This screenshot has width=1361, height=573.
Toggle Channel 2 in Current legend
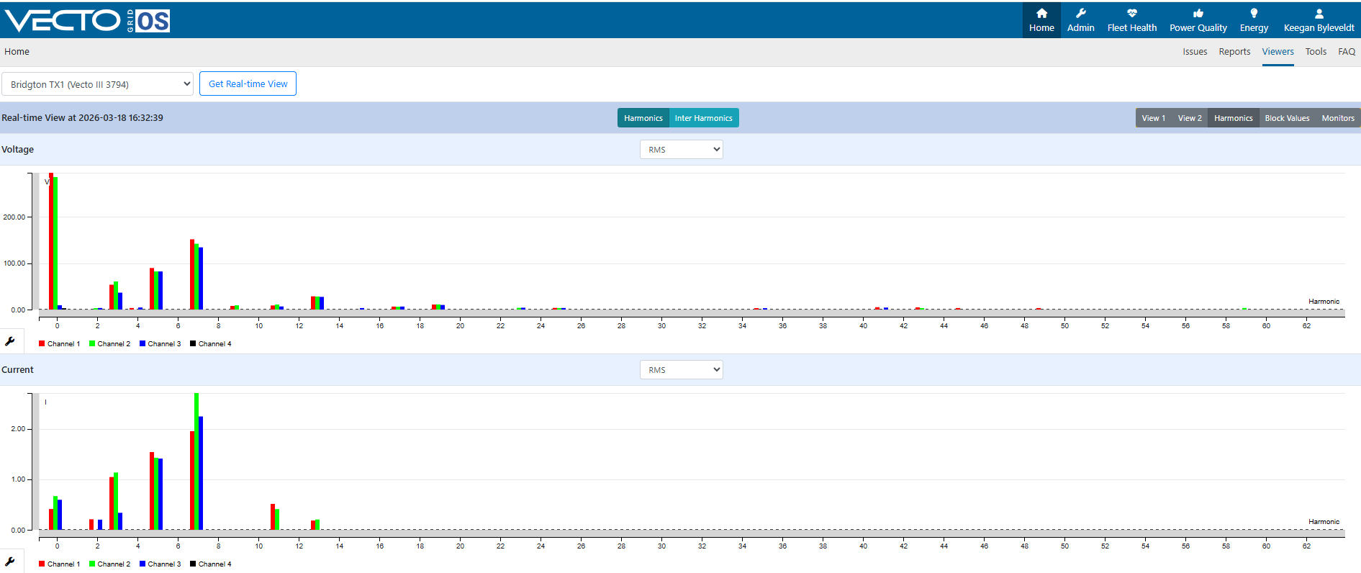(x=110, y=564)
